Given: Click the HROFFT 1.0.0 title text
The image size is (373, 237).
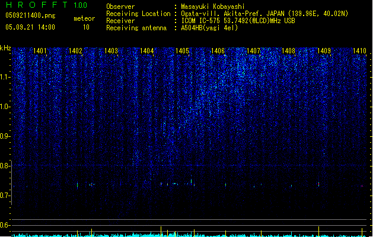Looking at the screenshot, I should pos(47,5).
